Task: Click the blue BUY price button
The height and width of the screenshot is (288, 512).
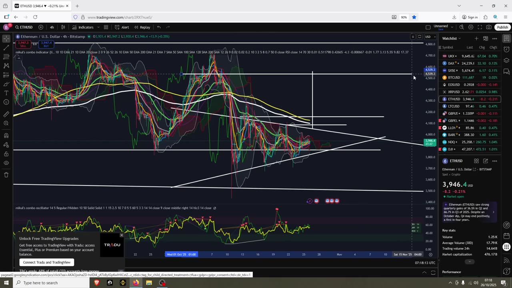Action: point(46,44)
